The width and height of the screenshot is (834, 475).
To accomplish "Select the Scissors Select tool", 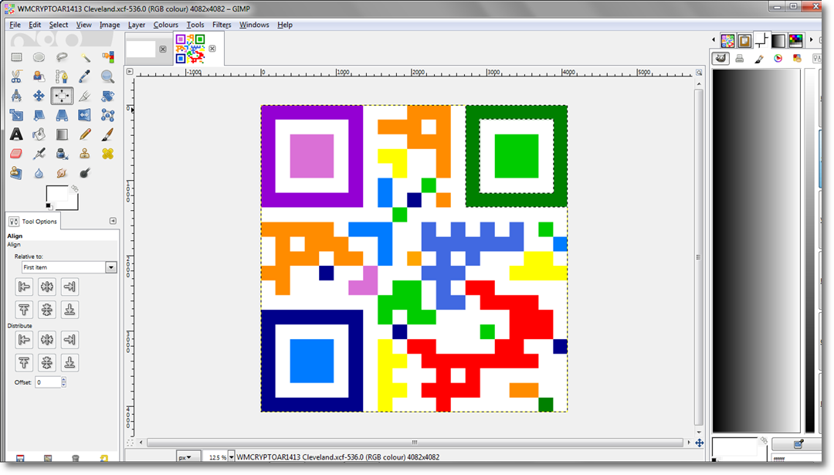I will point(16,76).
